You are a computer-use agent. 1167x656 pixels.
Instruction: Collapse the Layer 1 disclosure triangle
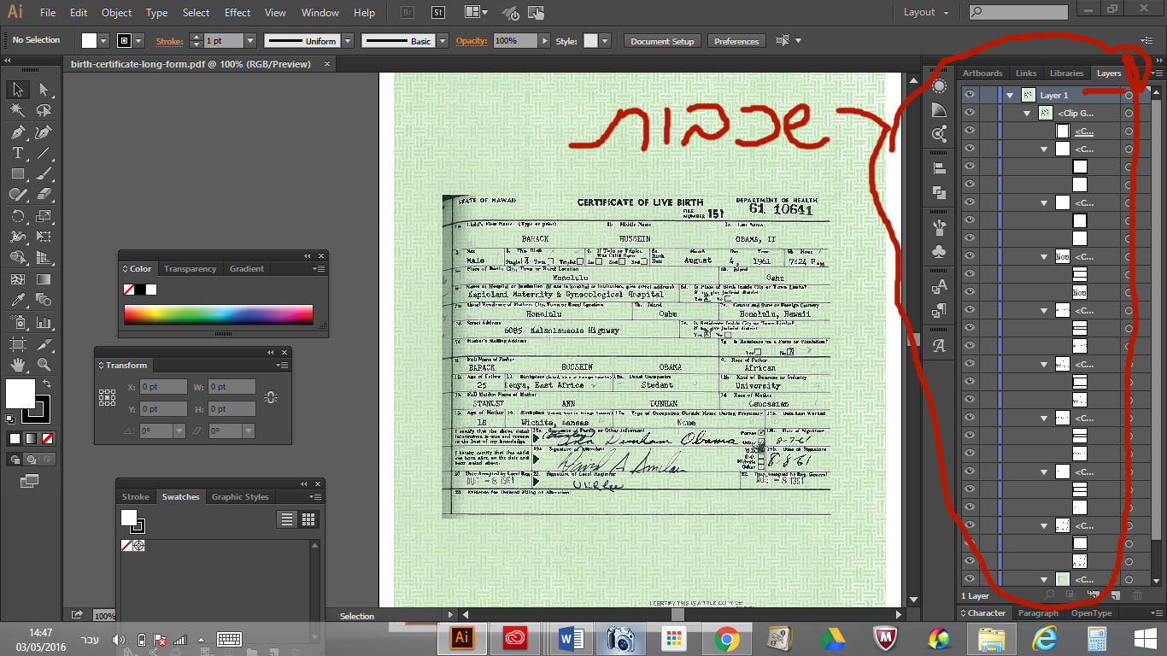tap(1010, 96)
